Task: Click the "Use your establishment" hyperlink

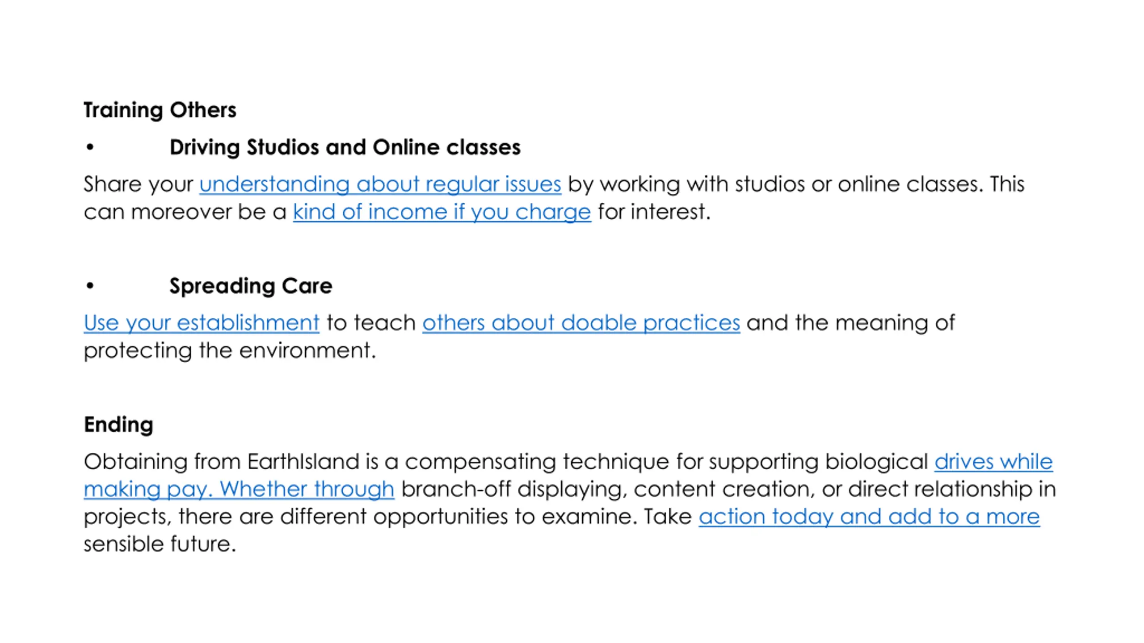Action: click(202, 323)
